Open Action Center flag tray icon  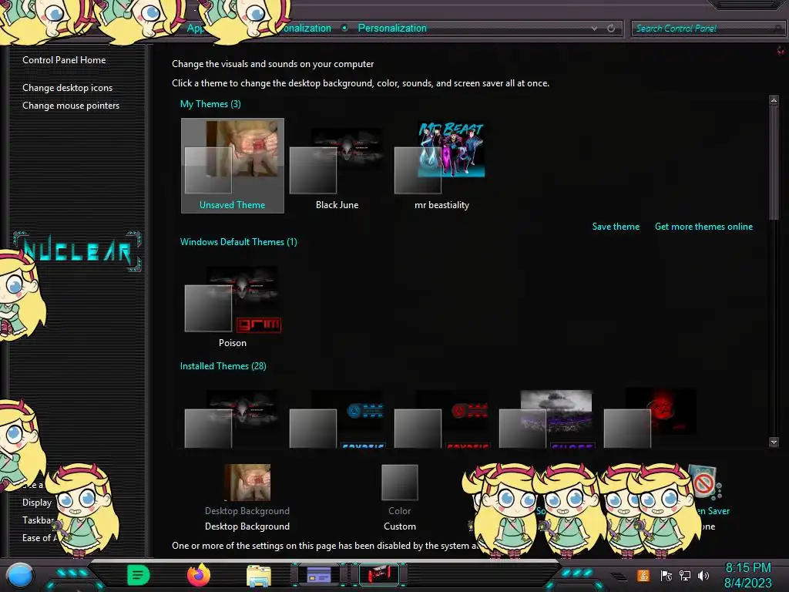click(666, 575)
